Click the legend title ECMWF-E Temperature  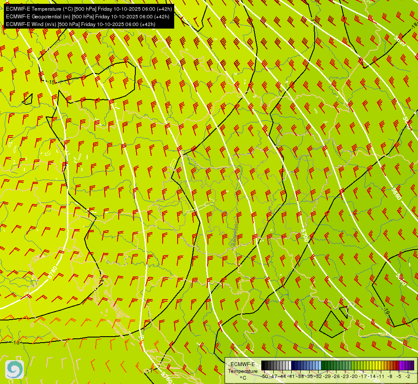(x=243, y=367)
